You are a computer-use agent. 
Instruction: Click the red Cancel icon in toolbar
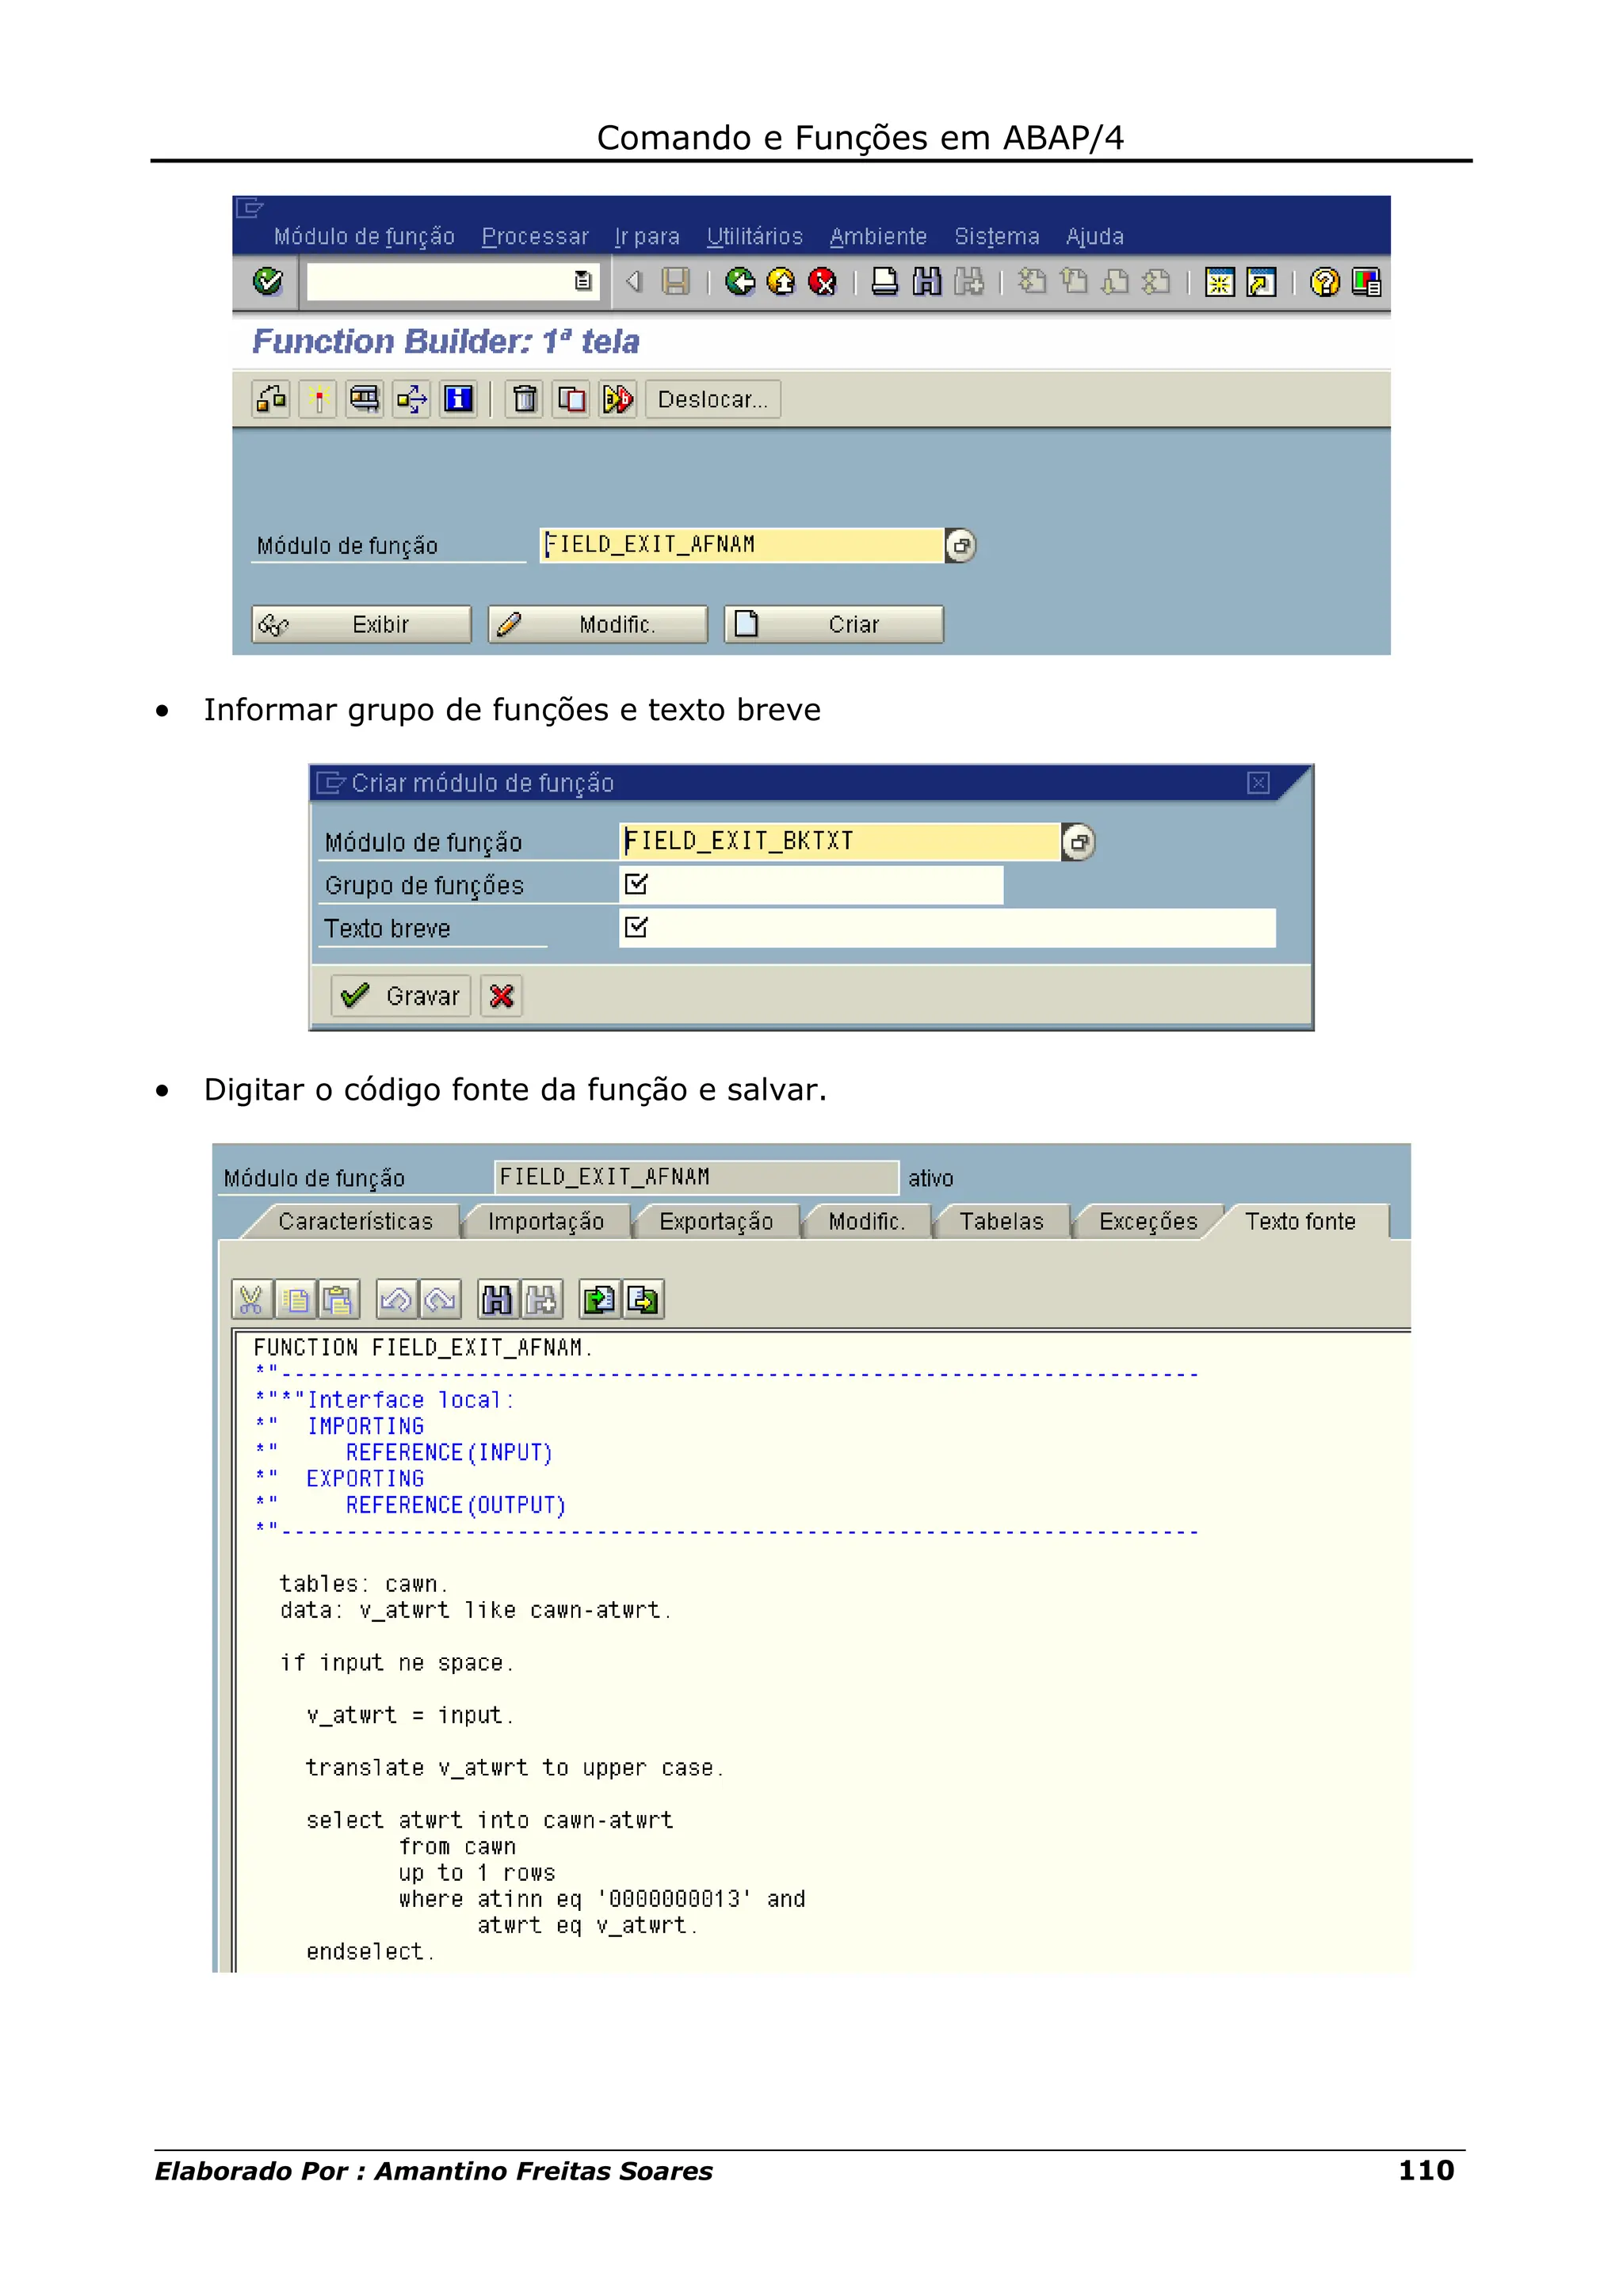tap(821, 283)
